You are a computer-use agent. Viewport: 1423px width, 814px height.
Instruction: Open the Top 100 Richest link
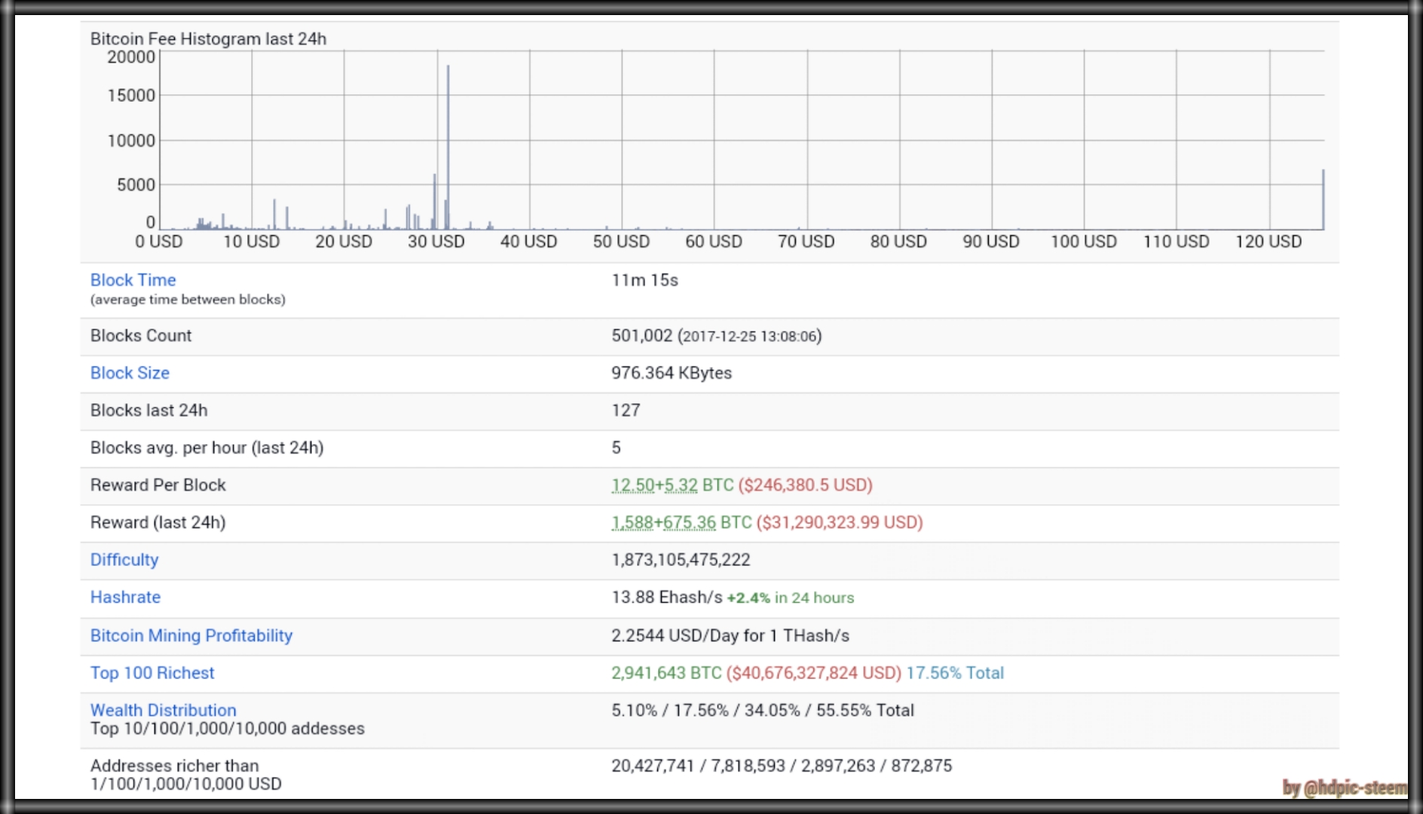coord(152,672)
